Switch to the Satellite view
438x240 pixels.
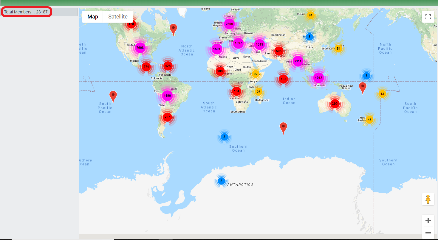pos(118,17)
